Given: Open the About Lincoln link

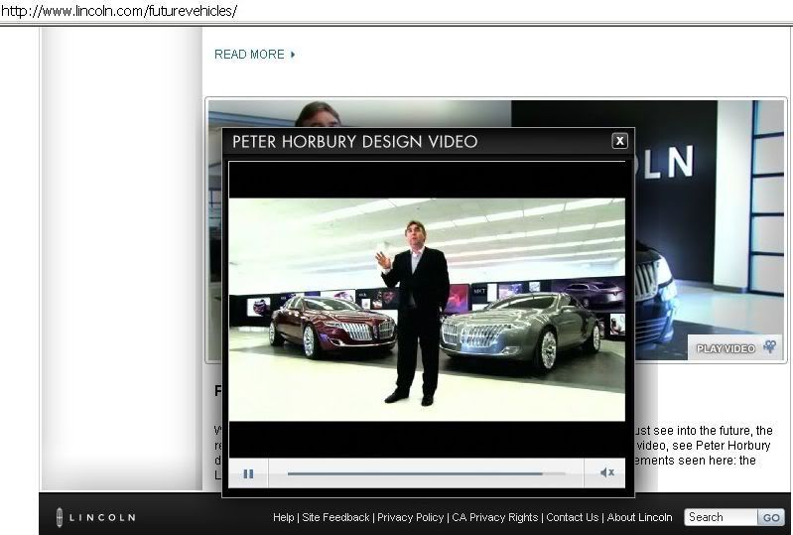Looking at the screenshot, I should tap(639, 517).
